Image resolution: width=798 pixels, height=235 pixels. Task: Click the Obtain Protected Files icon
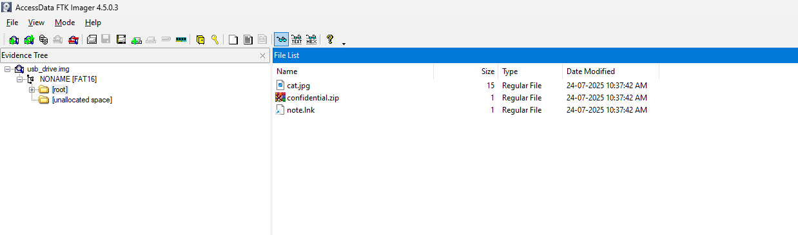[200, 39]
